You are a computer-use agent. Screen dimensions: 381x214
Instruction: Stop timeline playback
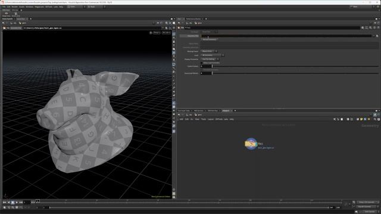13,202
